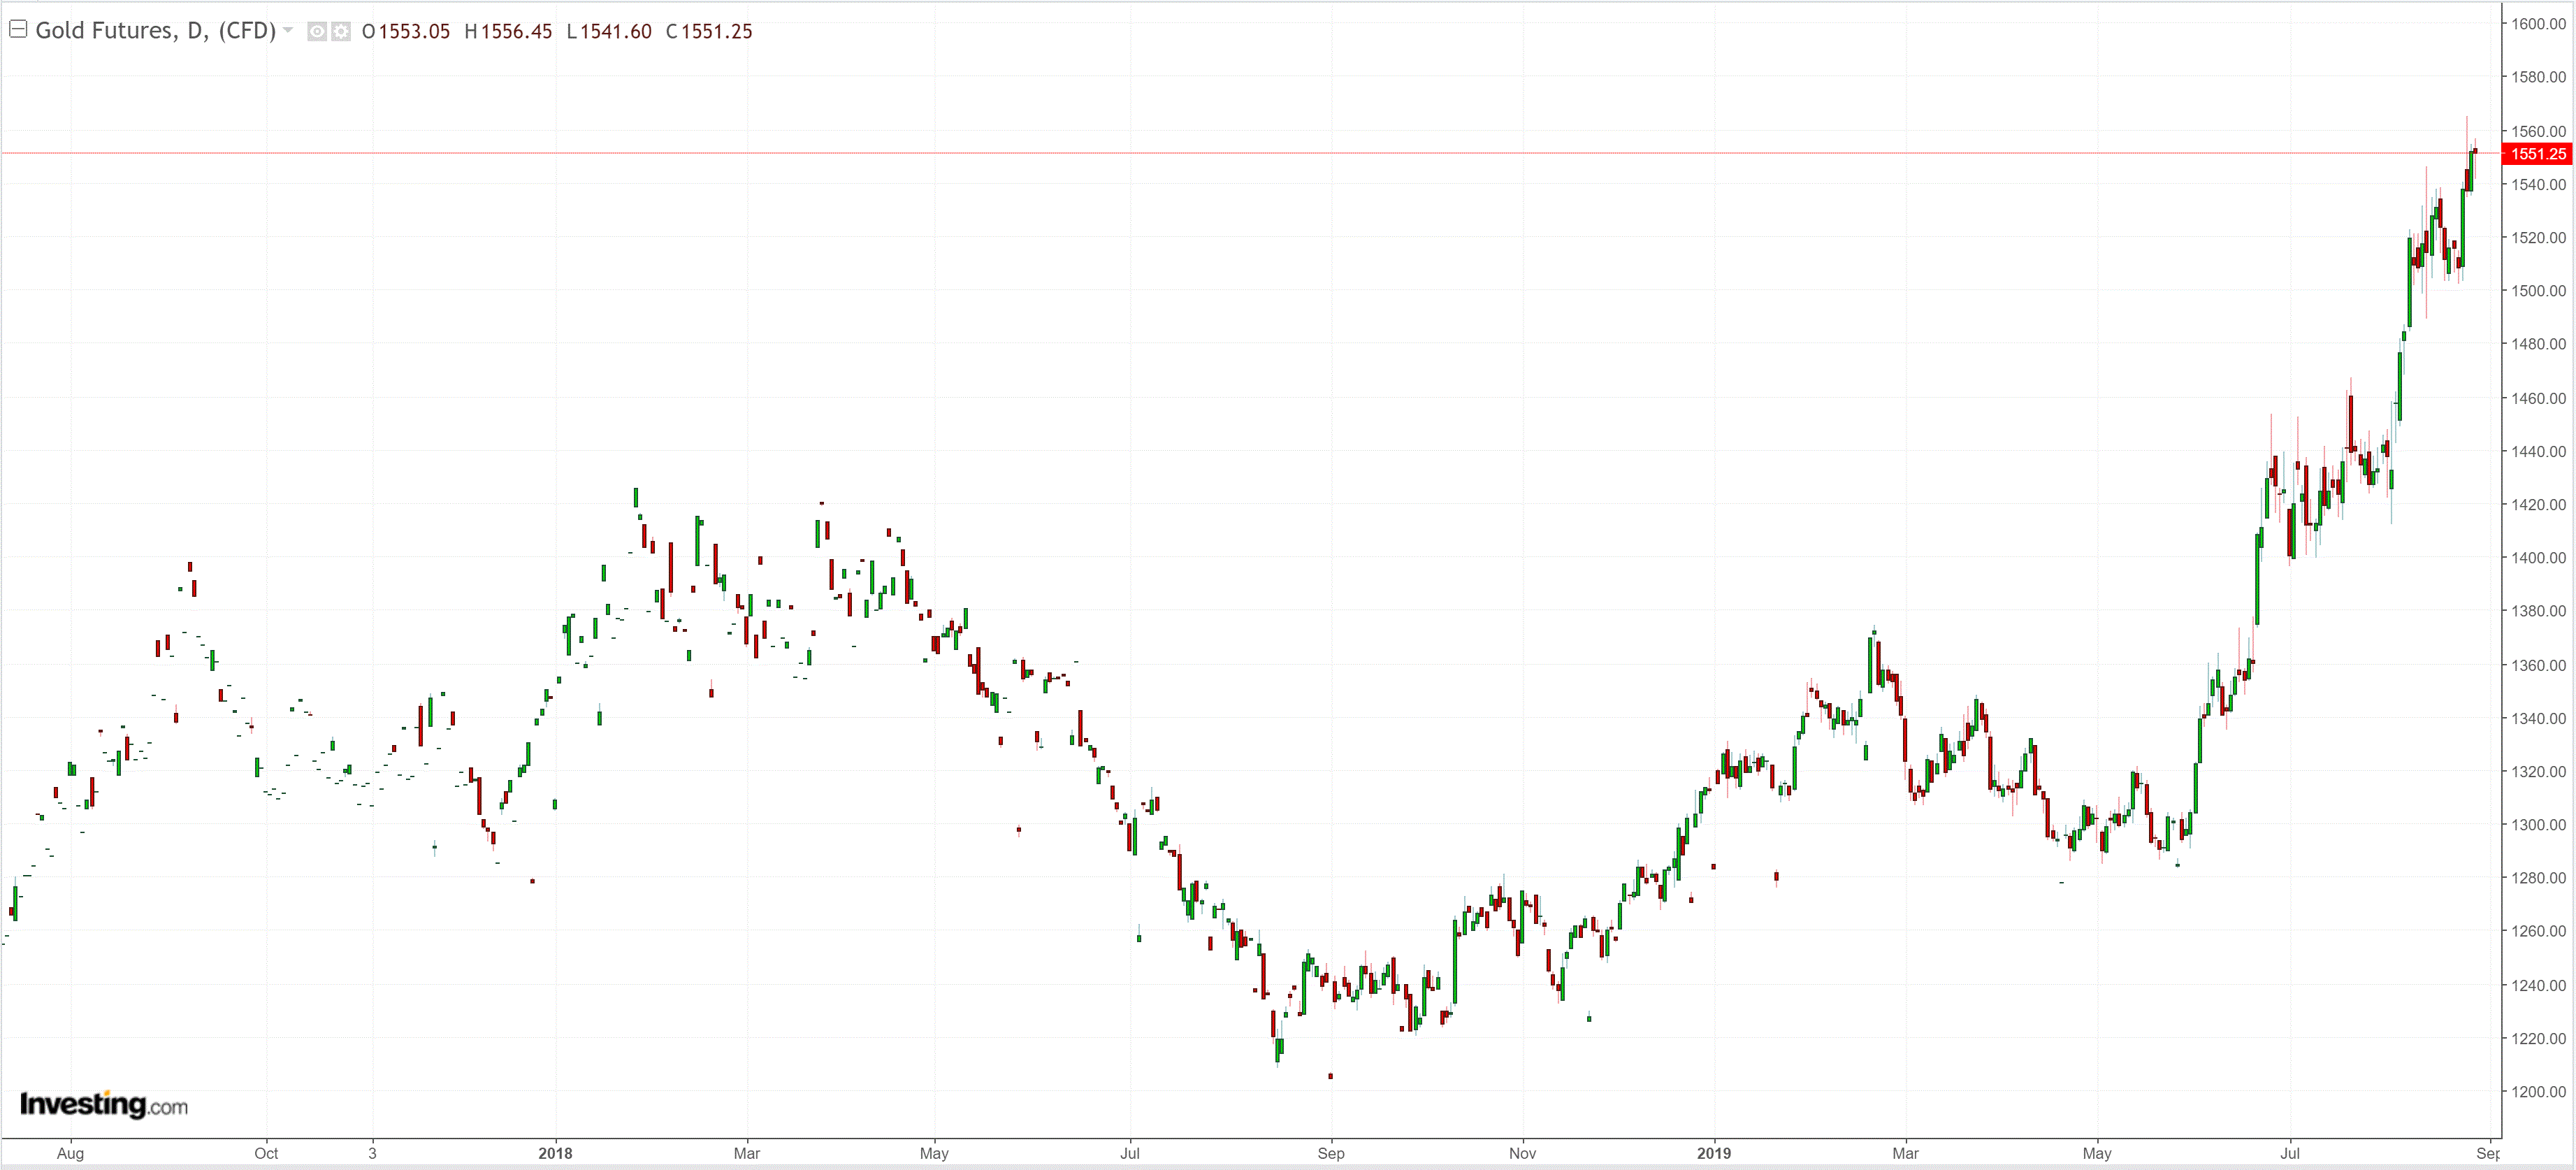Click the 1200.00 price axis label
Image resolution: width=2576 pixels, height=1170 pixels.
pos(2538,1091)
